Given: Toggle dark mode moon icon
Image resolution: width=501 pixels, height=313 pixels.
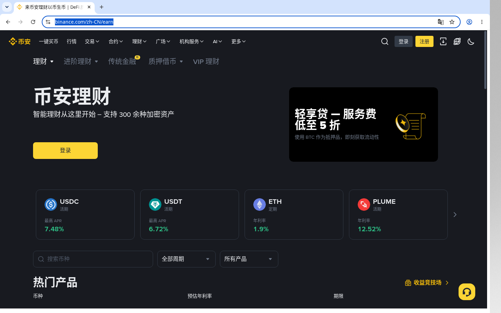Looking at the screenshot, I should pyautogui.click(x=471, y=41).
